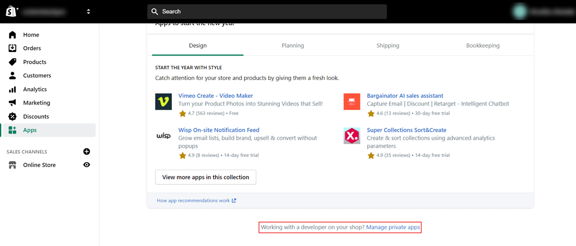View online store with eye icon
The width and height of the screenshot is (576, 246).
pos(87,165)
